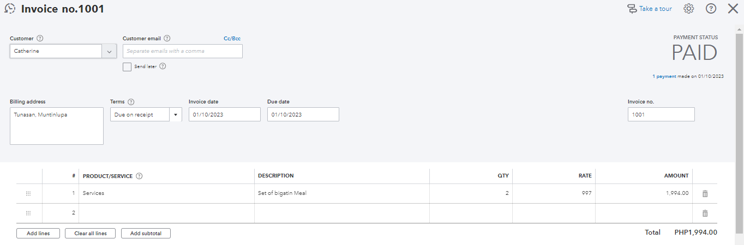Open the Terms dropdown
Image resolution: width=744 pixels, height=245 pixels.
pos(176,115)
